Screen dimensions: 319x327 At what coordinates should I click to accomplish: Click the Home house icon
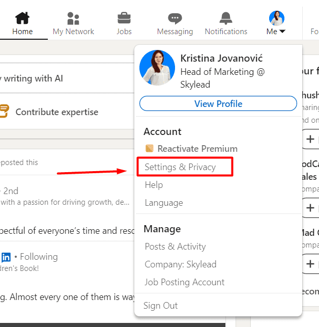click(x=22, y=18)
